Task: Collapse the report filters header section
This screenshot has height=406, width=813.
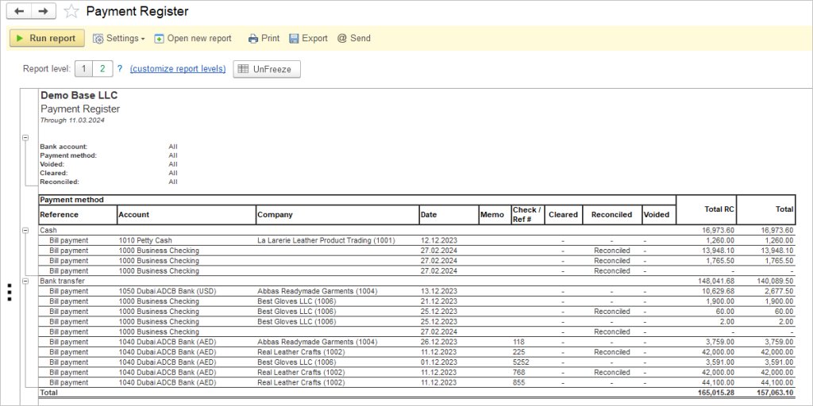Action: tap(26, 137)
